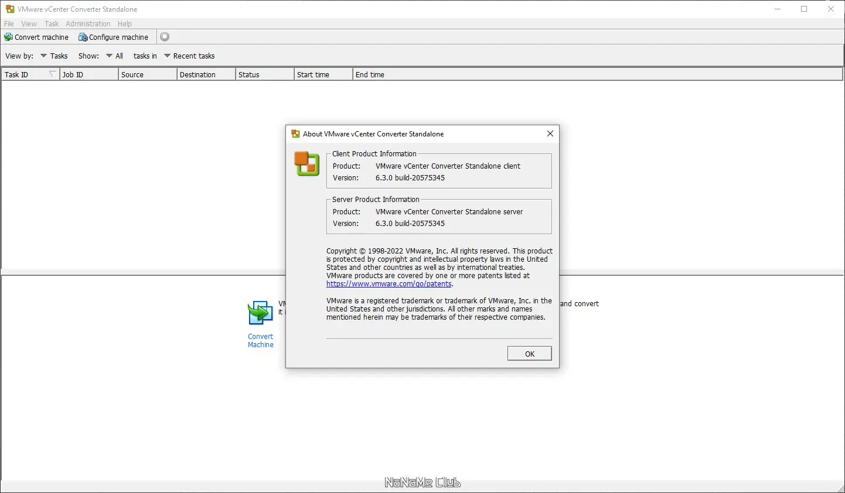Click the 'View by:' label
This screenshot has width=845, height=493.
(x=19, y=56)
